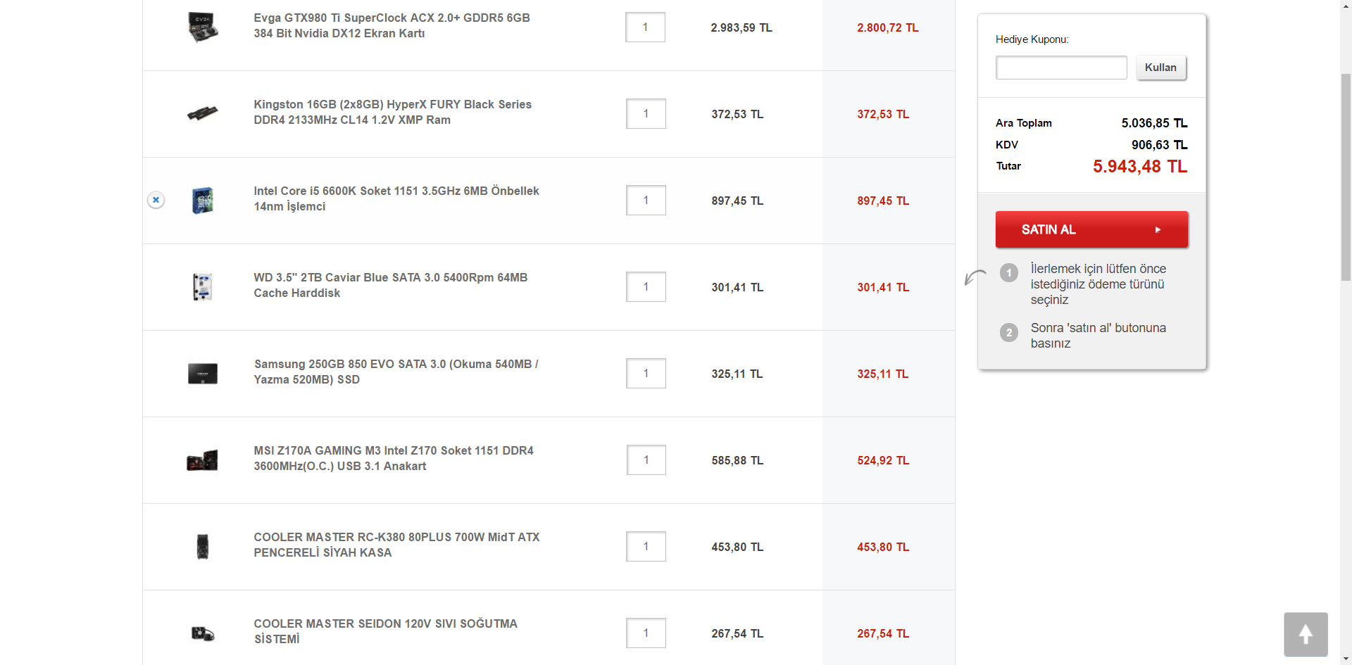Open the WD Caviar Blue harddisk thumbnail
Viewport: 1352px width, 665px height.
click(203, 287)
